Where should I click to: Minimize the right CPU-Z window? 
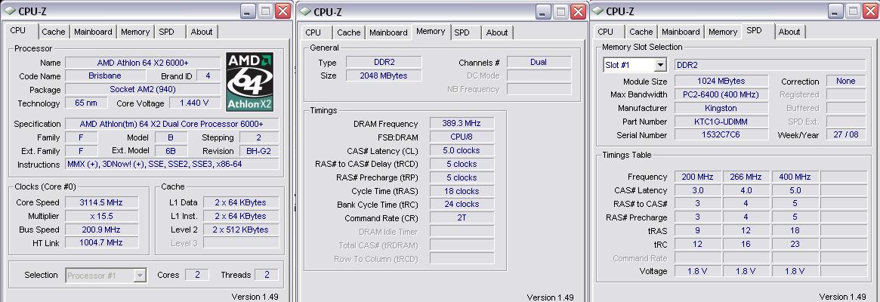pos(835,11)
